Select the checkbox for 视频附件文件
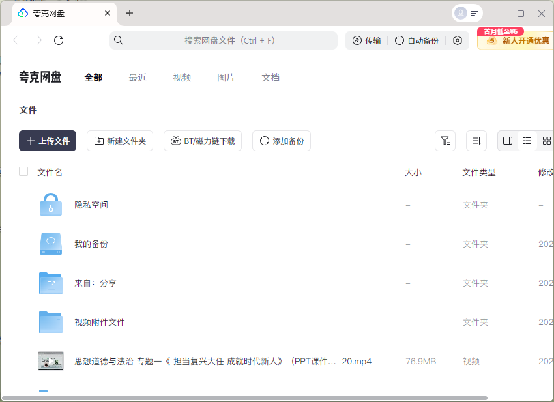The height and width of the screenshot is (402, 554). tap(23, 322)
